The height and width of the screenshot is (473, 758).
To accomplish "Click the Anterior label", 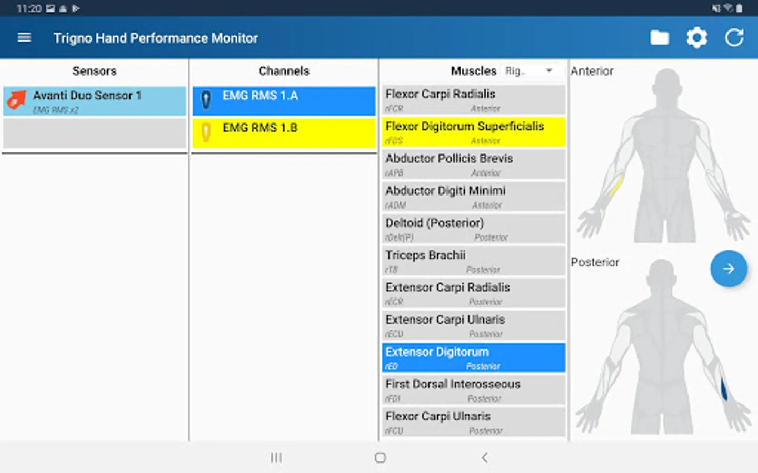I will point(592,71).
